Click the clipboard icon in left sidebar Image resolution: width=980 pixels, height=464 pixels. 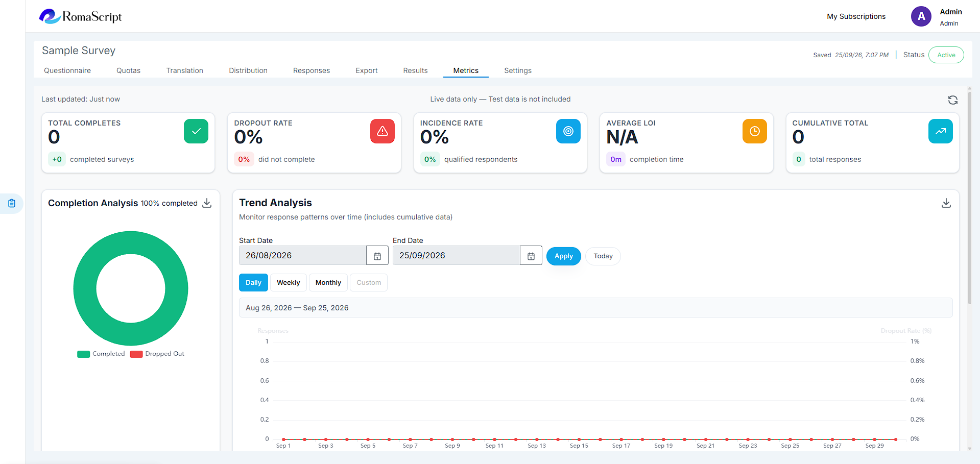coord(12,204)
